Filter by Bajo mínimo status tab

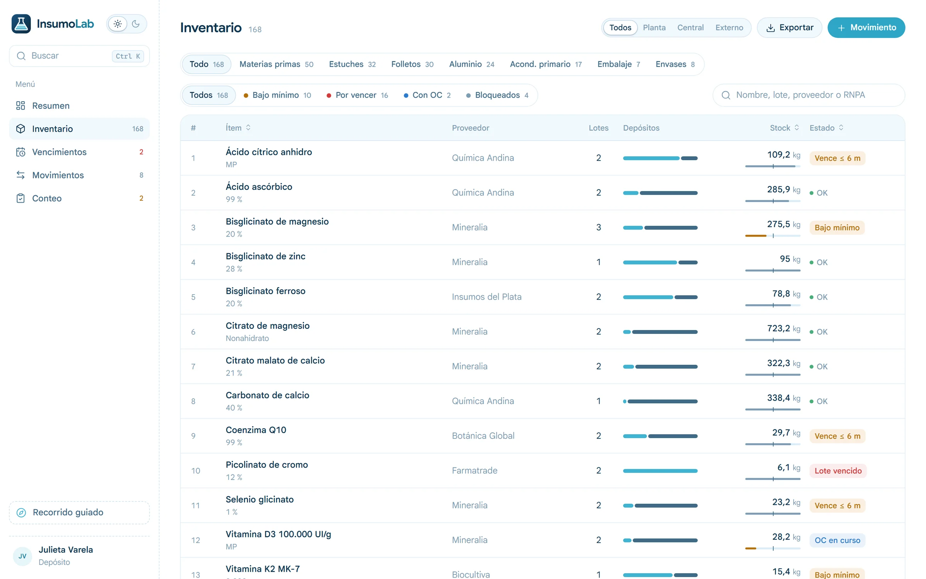(277, 95)
